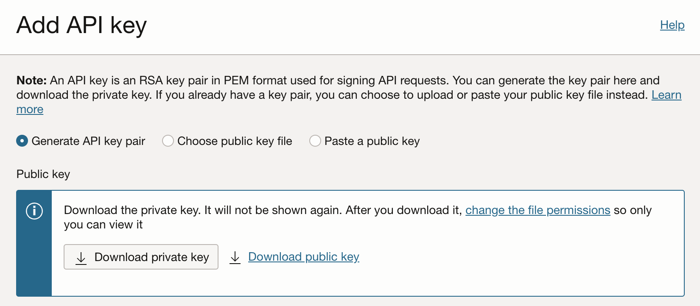The image size is (700, 306).
Task: Follow the Learn more link in the note
Action: [x=666, y=95]
